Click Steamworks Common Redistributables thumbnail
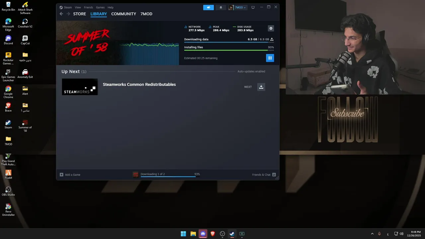 tap(80, 87)
